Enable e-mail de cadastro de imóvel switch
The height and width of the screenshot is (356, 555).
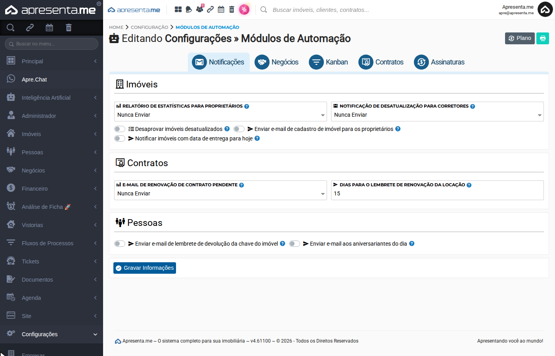239,129
